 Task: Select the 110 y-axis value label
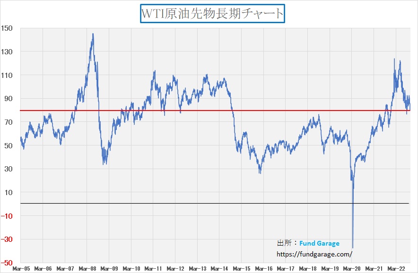7,75
